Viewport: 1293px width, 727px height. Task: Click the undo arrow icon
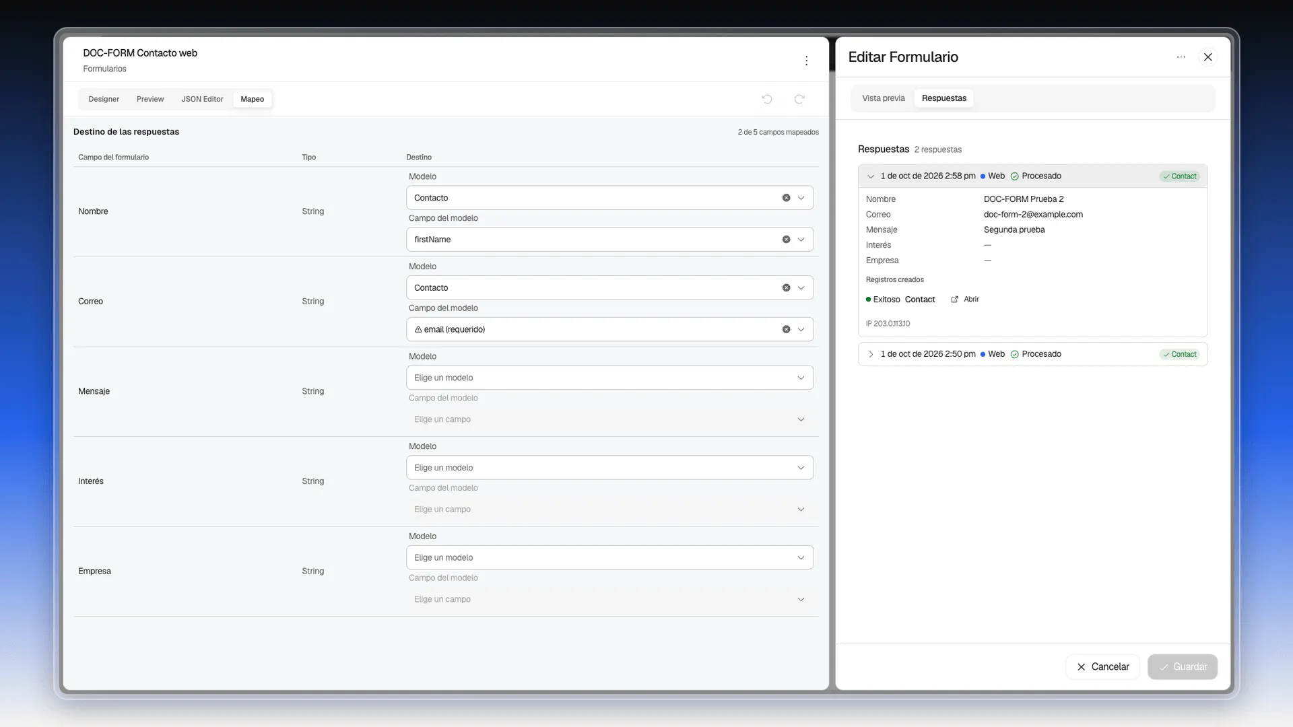pos(766,99)
